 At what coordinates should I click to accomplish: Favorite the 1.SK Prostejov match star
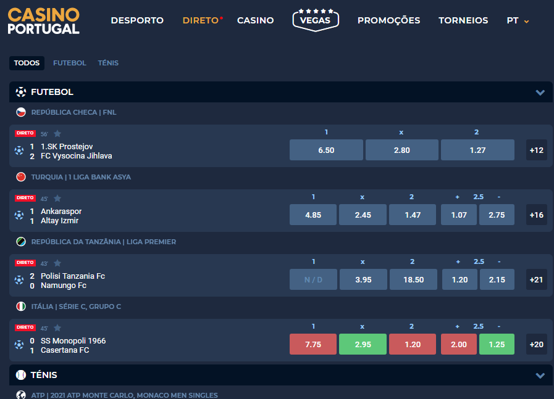click(57, 133)
